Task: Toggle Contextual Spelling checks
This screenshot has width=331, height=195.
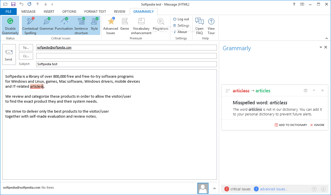Action: [x=30, y=26]
